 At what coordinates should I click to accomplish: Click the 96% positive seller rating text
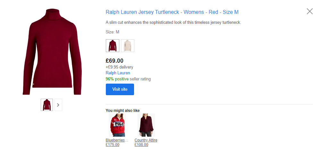pos(128,79)
